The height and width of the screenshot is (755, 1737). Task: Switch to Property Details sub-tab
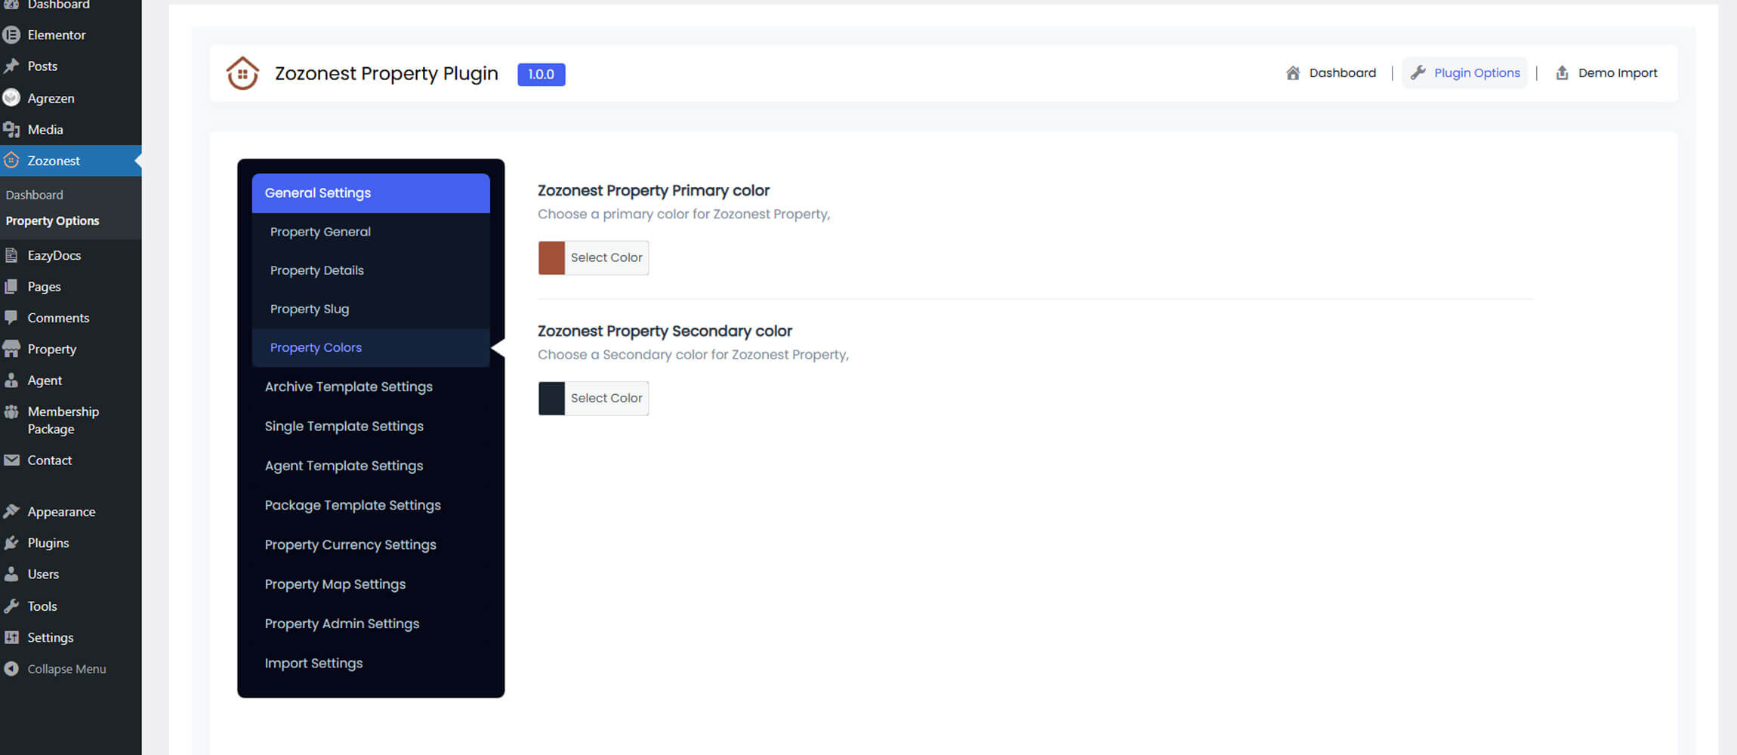(x=317, y=270)
